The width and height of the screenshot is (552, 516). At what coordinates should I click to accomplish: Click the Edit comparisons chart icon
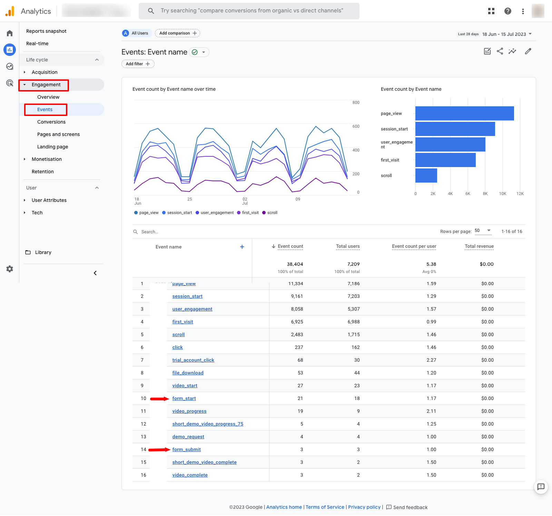[487, 51]
